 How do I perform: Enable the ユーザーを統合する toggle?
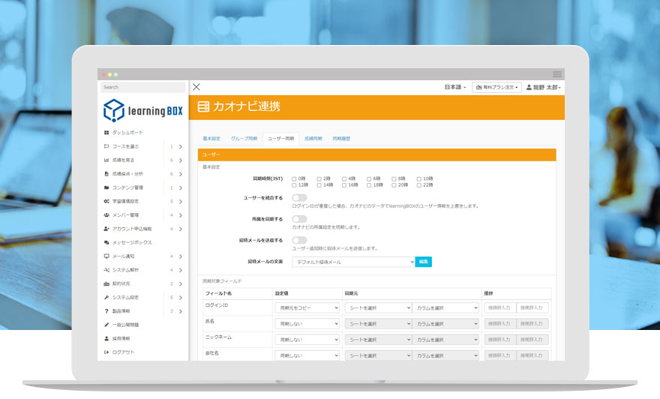click(299, 198)
